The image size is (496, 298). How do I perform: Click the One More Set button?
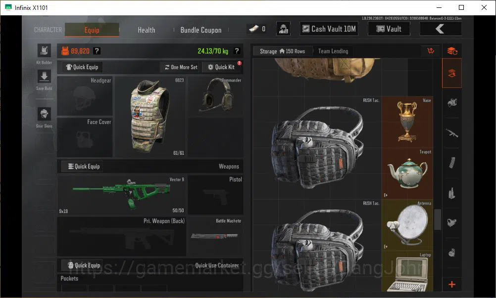tap(181, 67)
